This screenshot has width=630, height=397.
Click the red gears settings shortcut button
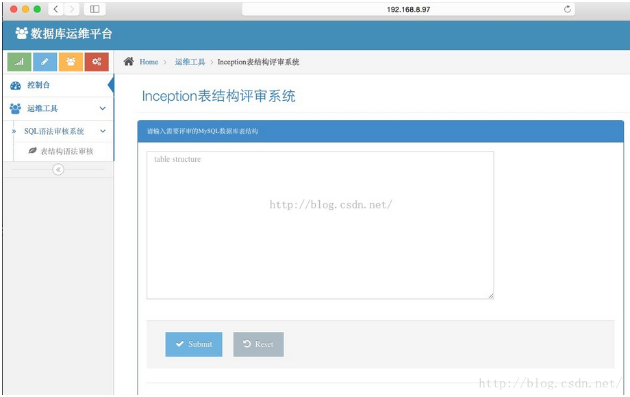click(97, 62)
